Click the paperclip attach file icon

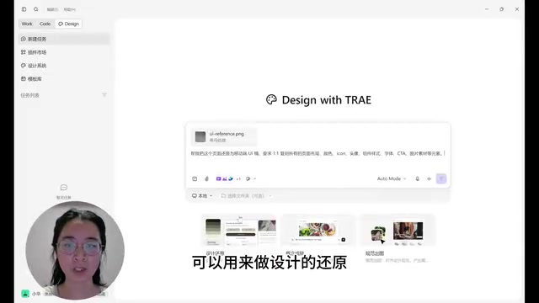click(x=206, y=178)
